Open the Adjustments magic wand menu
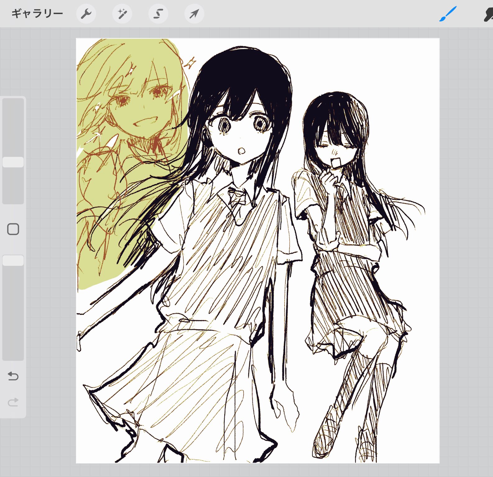Viewport: 493px width, 477px height. click(x=122, y=14)
